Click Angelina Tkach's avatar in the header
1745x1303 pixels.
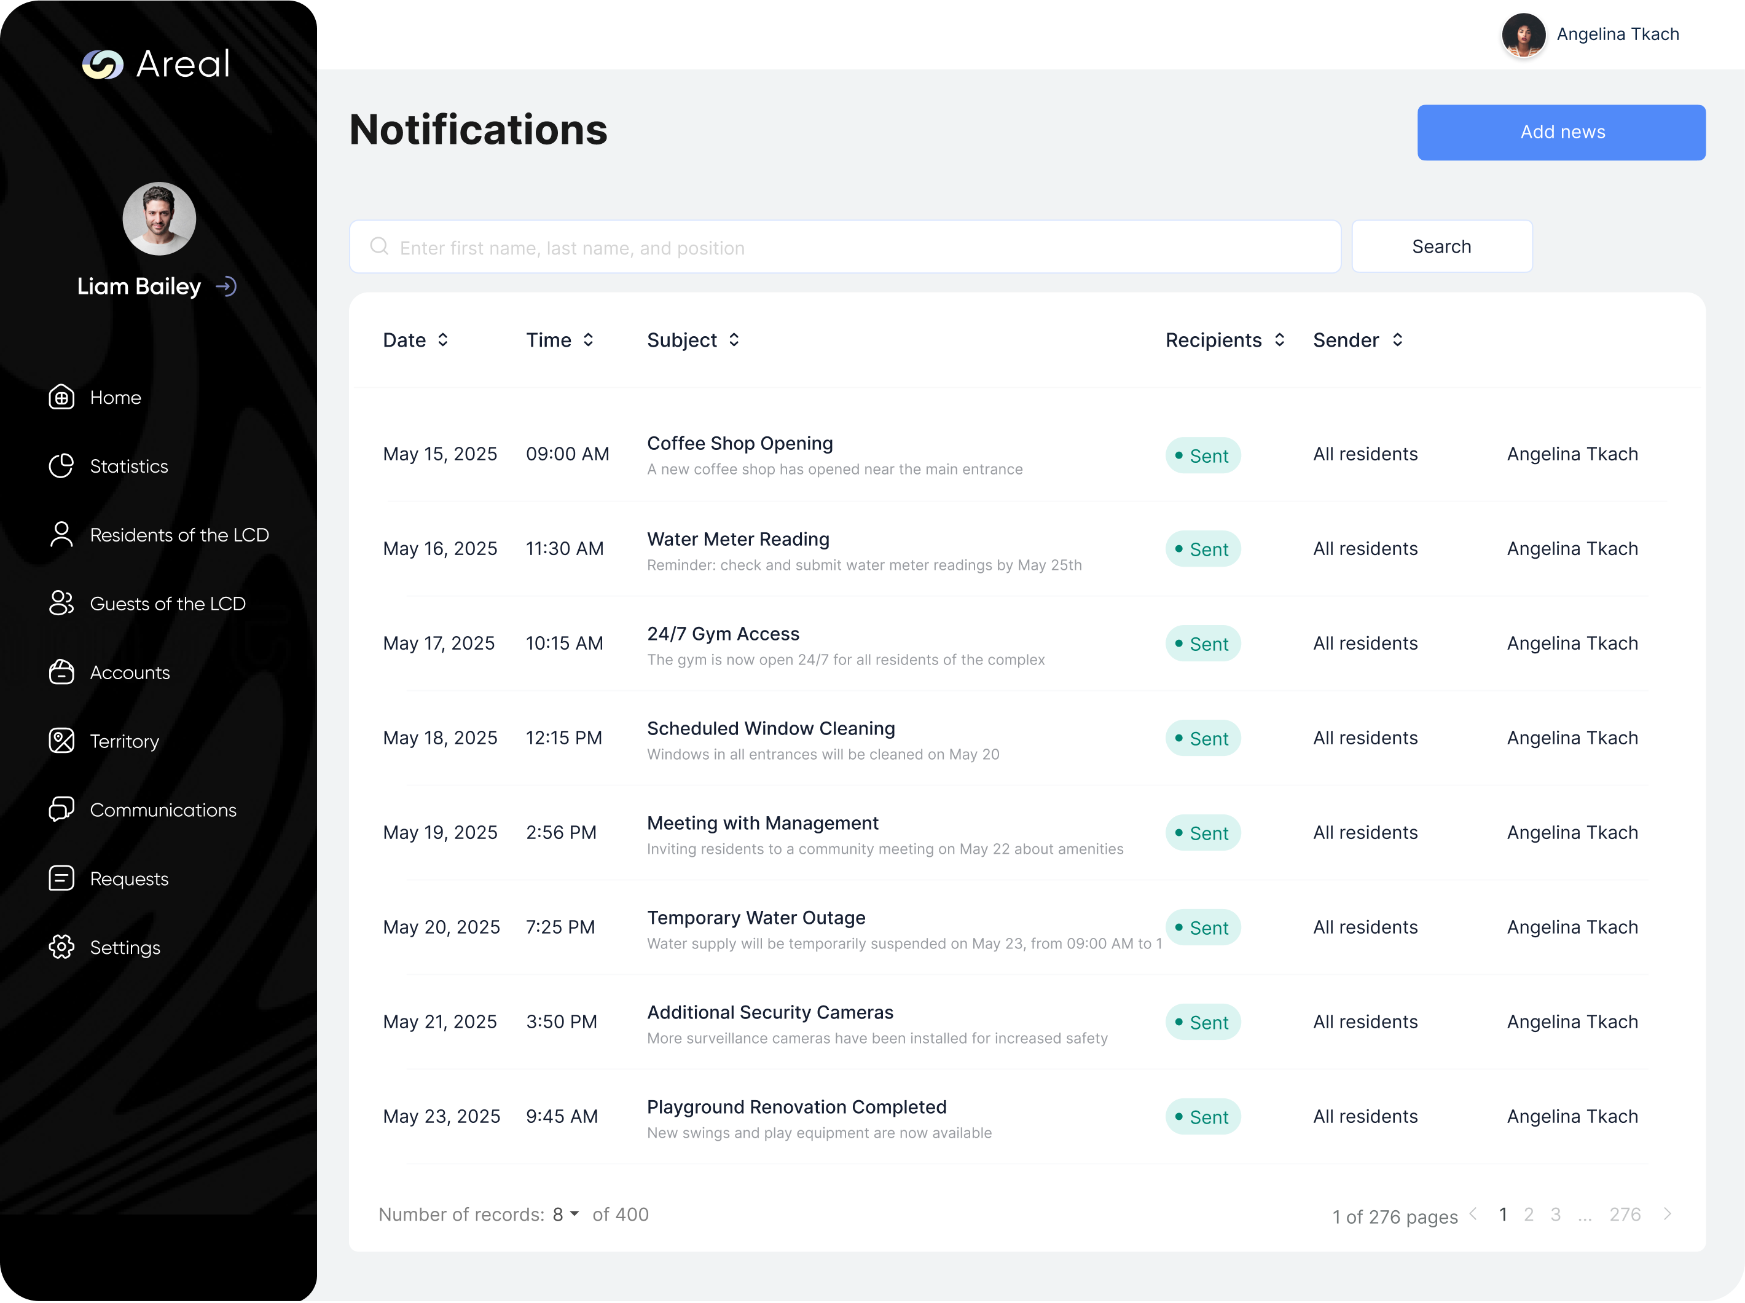click(1523, 34)
